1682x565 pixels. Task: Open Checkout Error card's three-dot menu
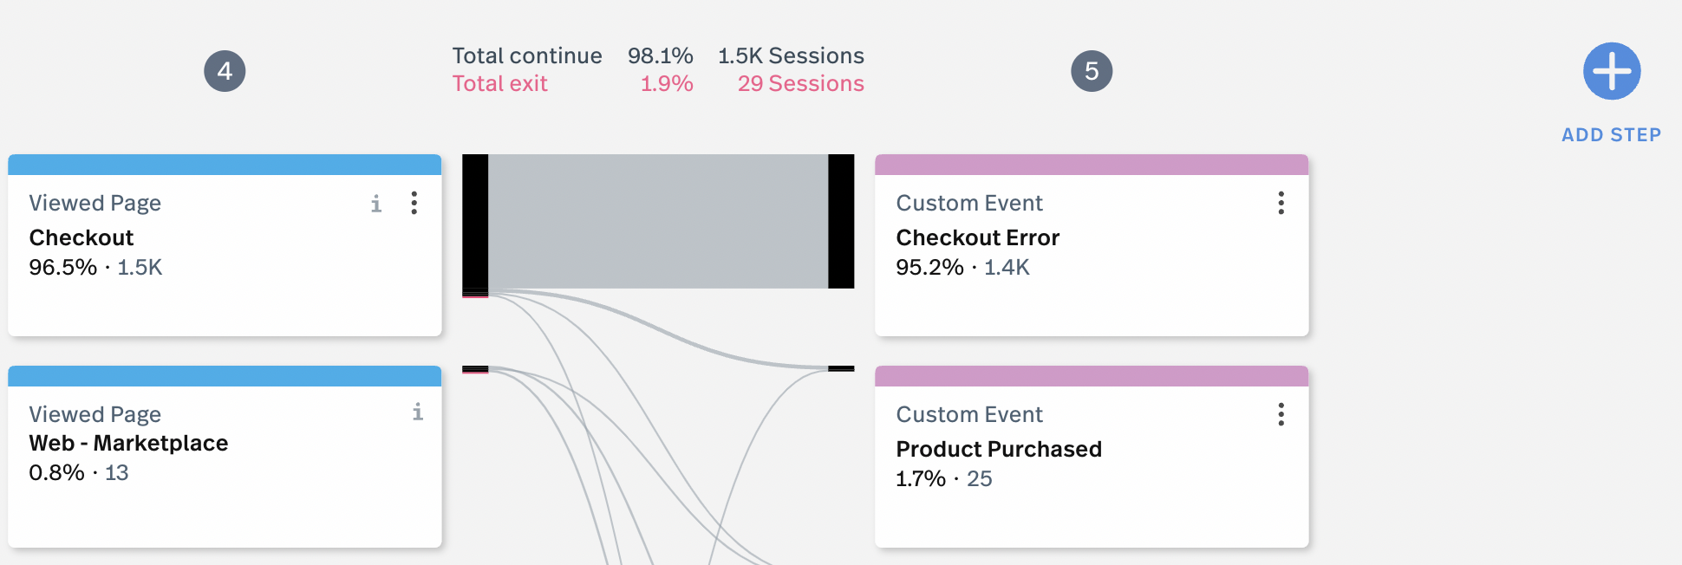coord(1281,203)
